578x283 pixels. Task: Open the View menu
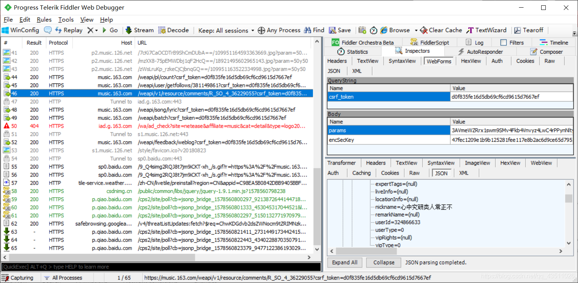87,20
